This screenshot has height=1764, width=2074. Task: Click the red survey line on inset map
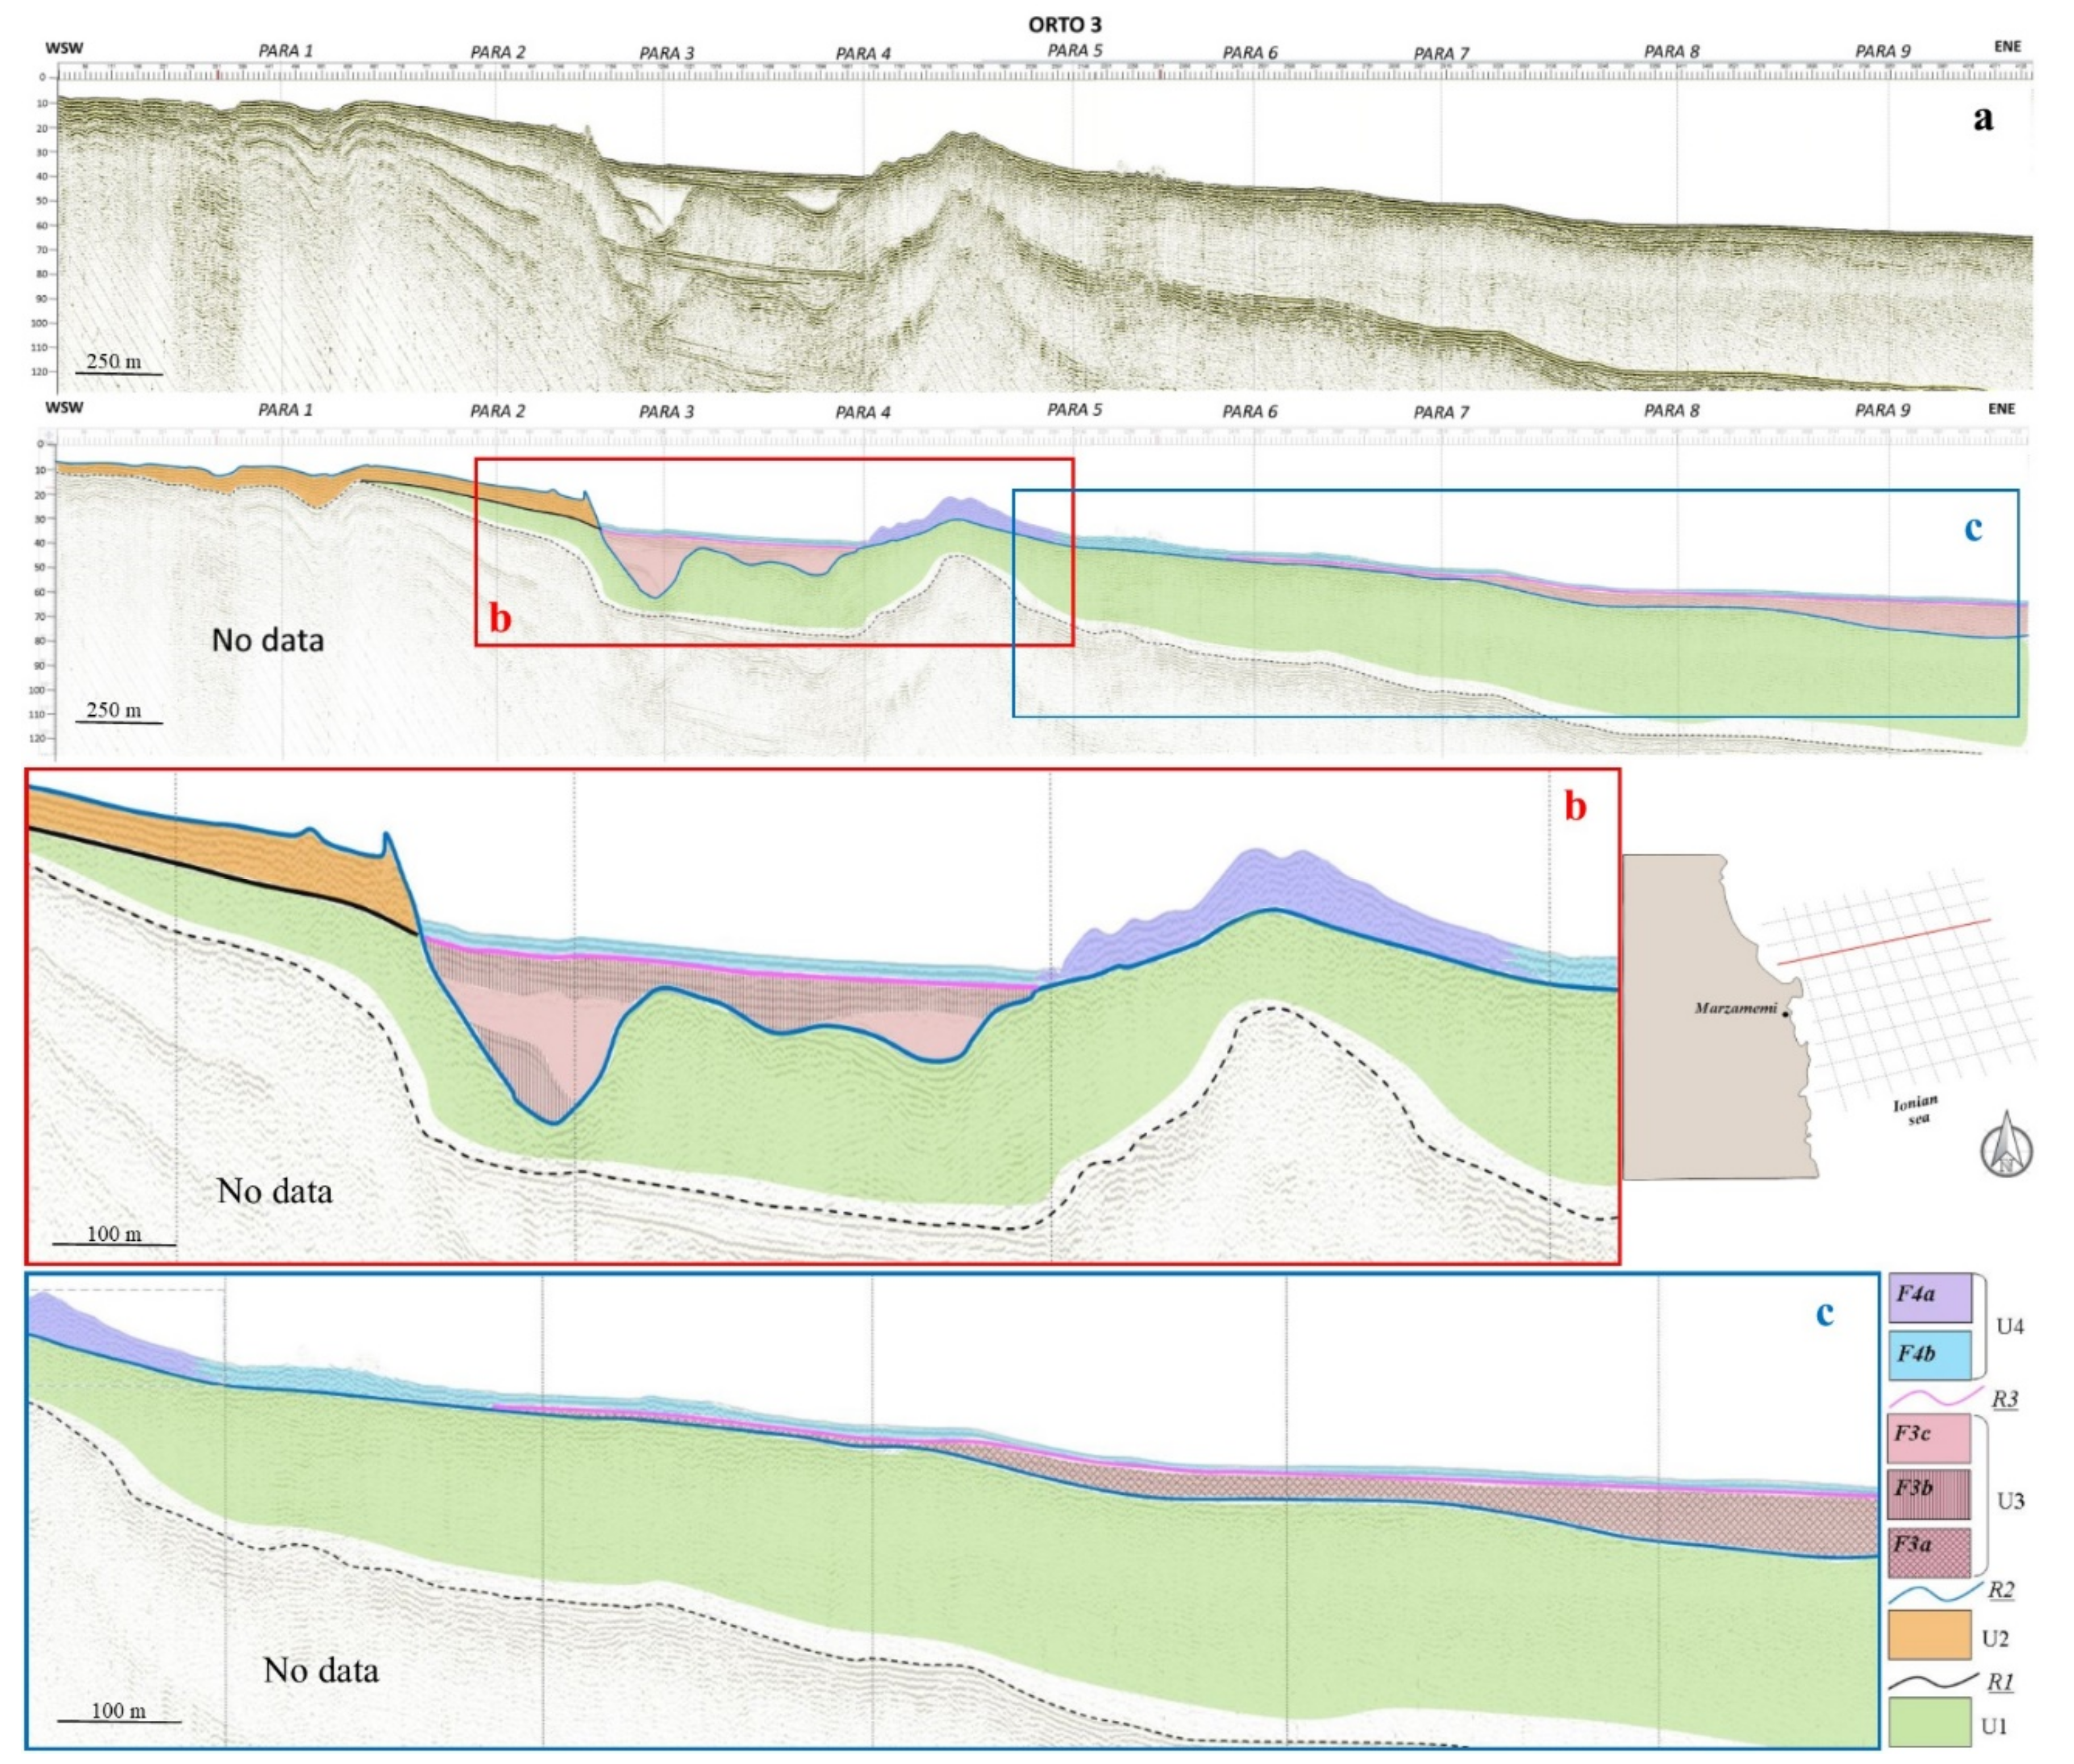1884,941
